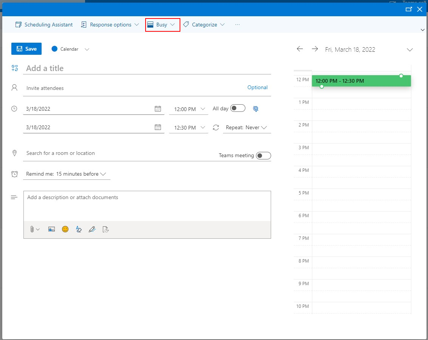This screenshot has height=340, width=428.
Task: Enable the Teams meeting toggle
Action: 264,156
